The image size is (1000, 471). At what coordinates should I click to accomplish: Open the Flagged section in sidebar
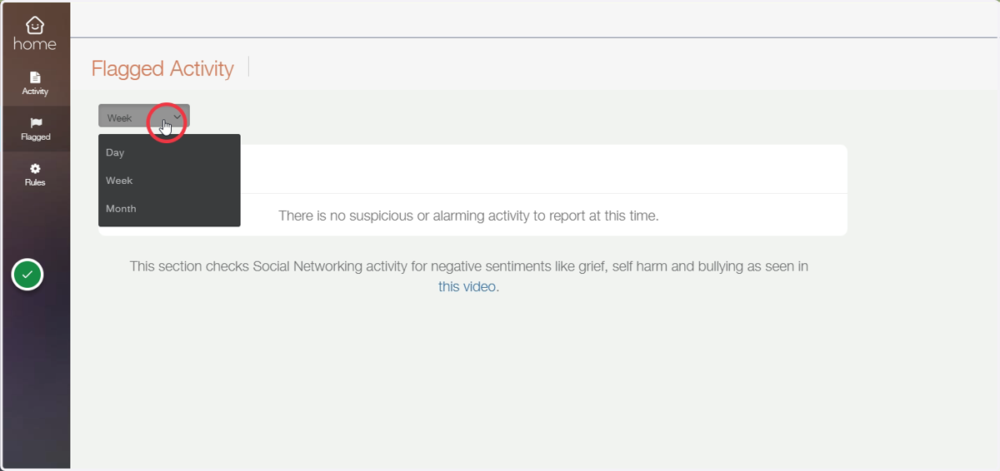point(35,129)
